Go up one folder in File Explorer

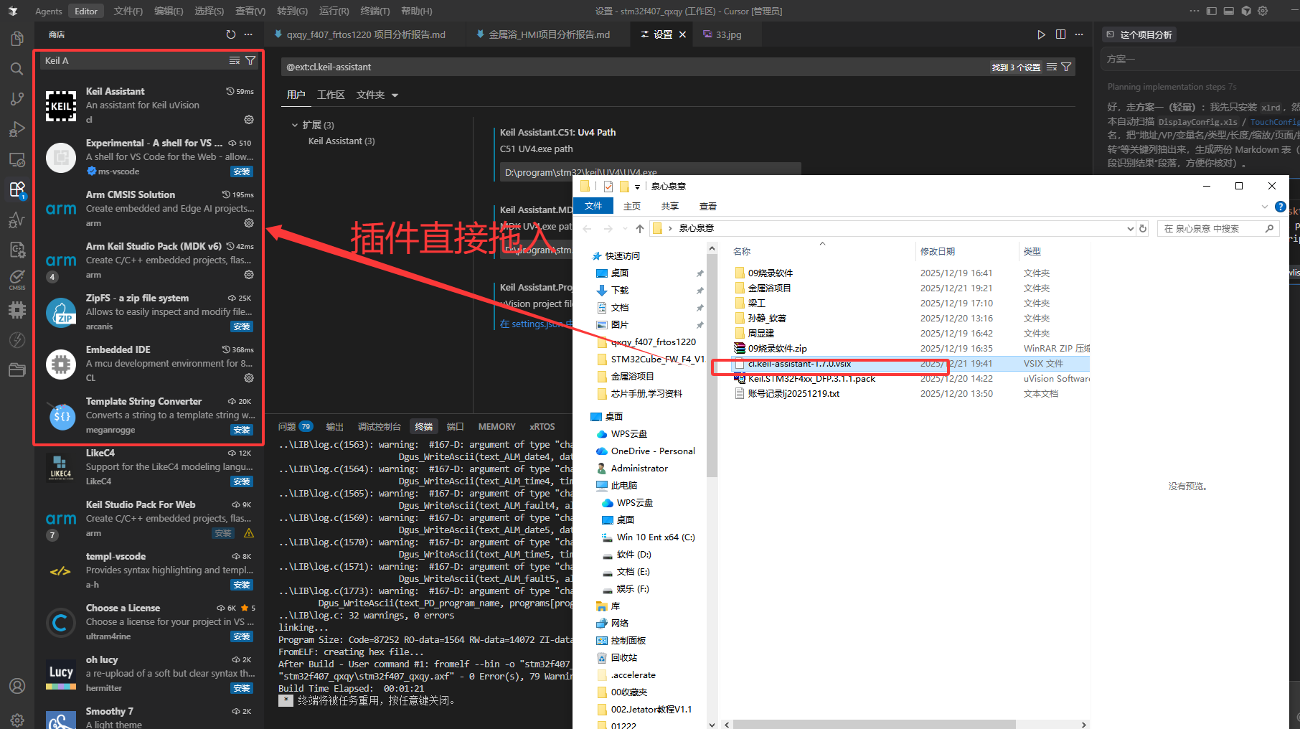640,228
